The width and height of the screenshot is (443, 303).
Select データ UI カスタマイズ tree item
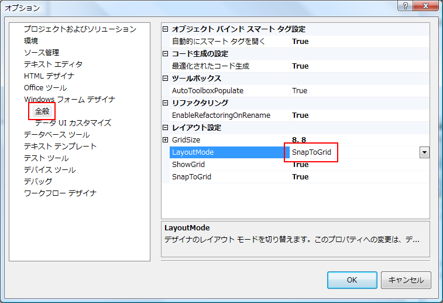coord(73,123)
